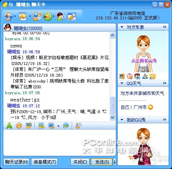Click the orange quick reply phrases icon
The image size is (172, 169).
tap(78, 126)
